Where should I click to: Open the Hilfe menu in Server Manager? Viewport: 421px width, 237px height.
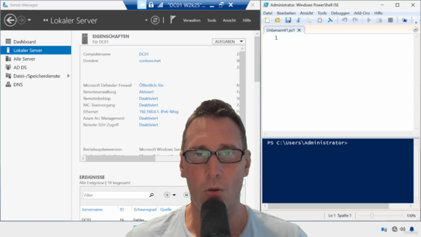(x=247, y=20)
